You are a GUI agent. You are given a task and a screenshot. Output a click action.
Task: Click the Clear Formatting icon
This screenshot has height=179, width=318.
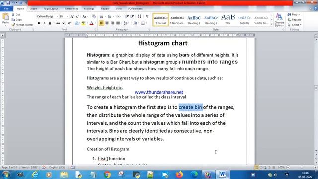point(94,16)
